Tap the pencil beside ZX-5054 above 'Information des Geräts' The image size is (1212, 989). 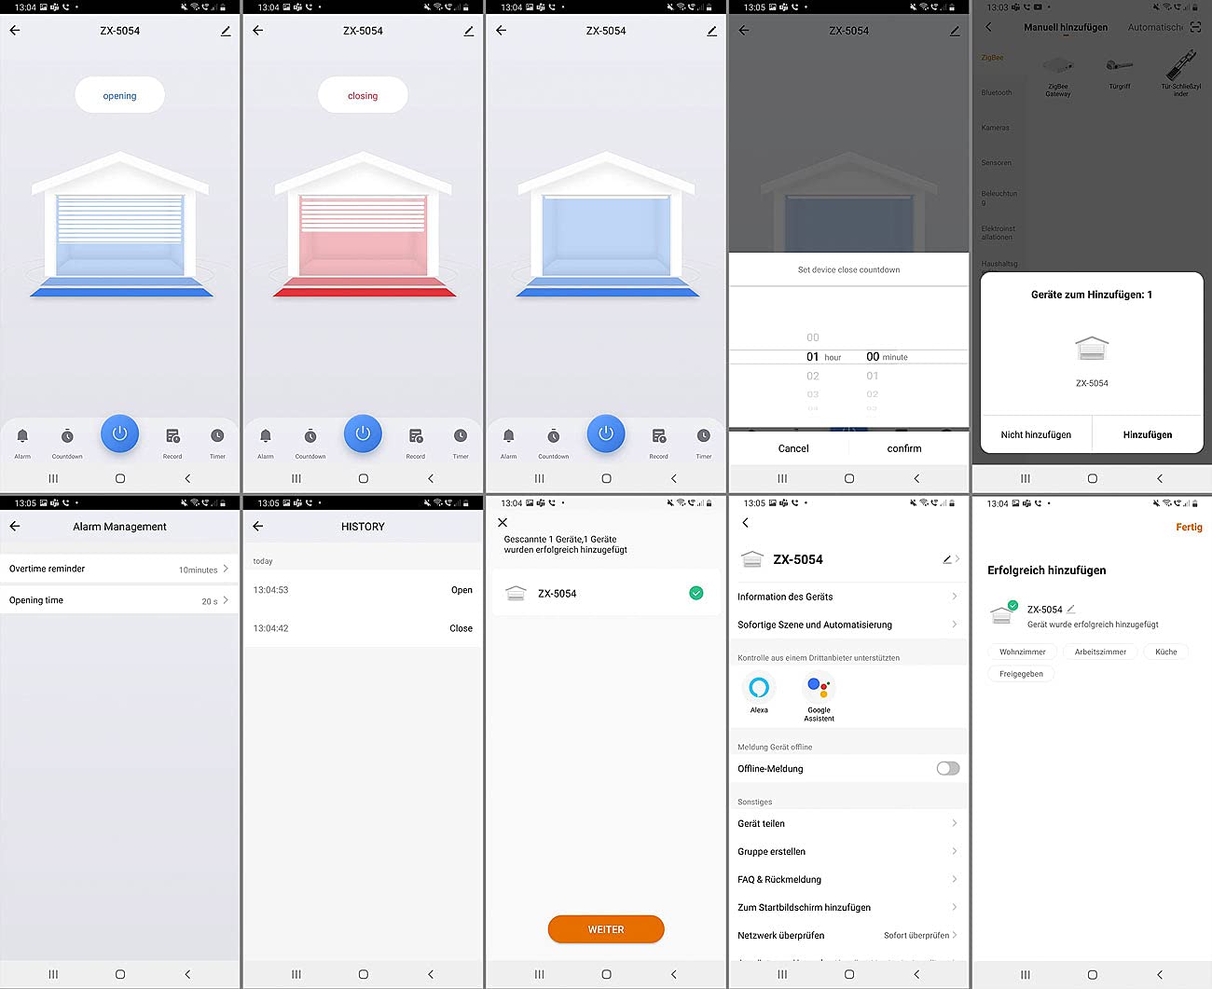point(947,559)
